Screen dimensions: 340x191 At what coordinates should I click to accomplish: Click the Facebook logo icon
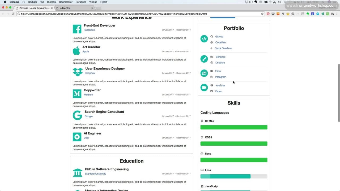coord(77,29)
